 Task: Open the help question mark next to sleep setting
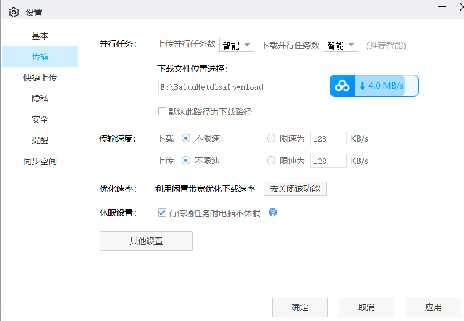(x=272, y=212)
